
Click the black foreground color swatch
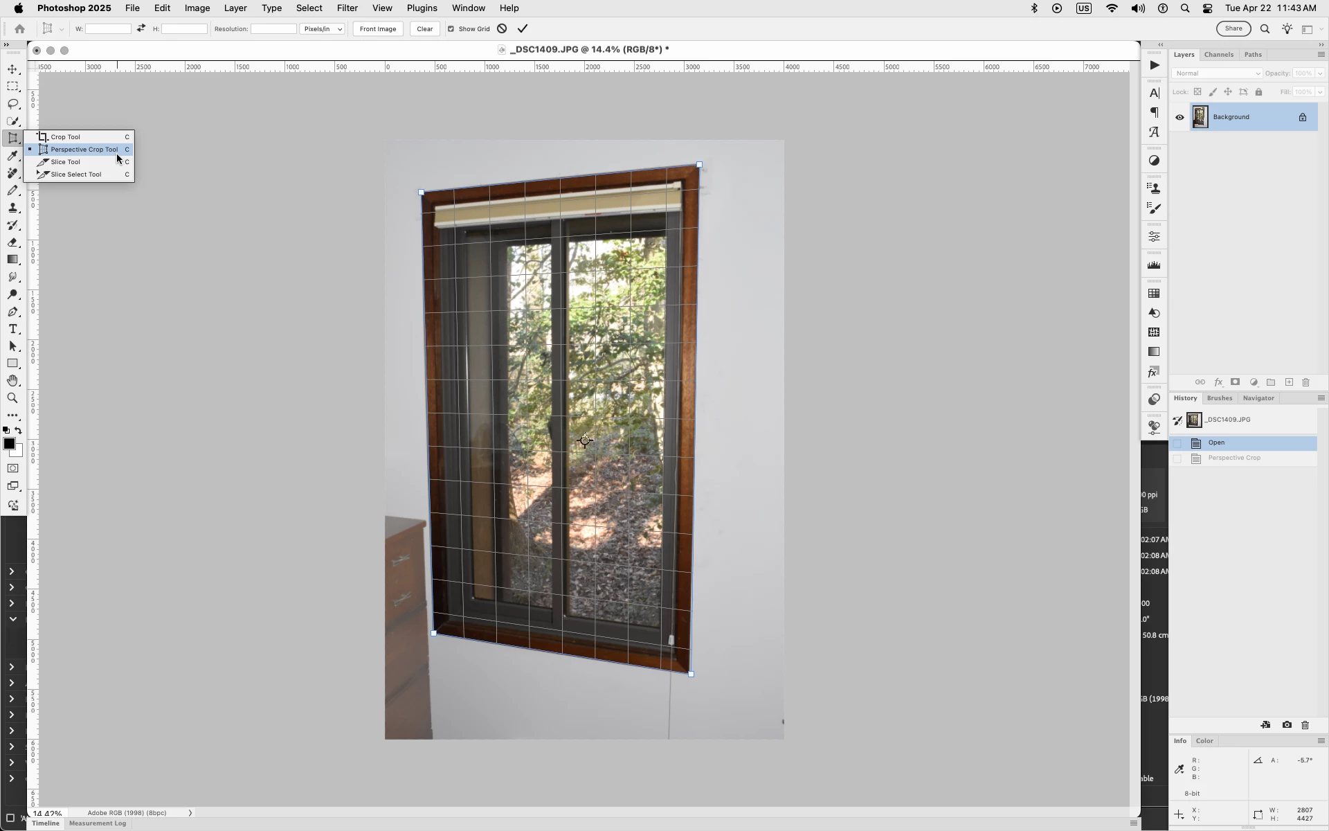[9, 444]
